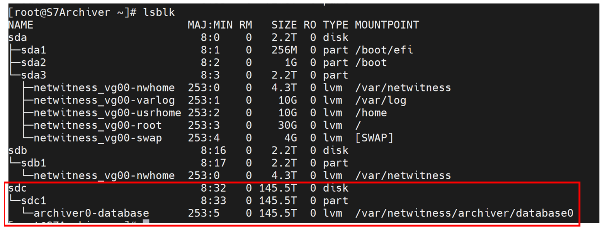Select the netwitness_vg00-usrhome volume

tap(107, 113)
